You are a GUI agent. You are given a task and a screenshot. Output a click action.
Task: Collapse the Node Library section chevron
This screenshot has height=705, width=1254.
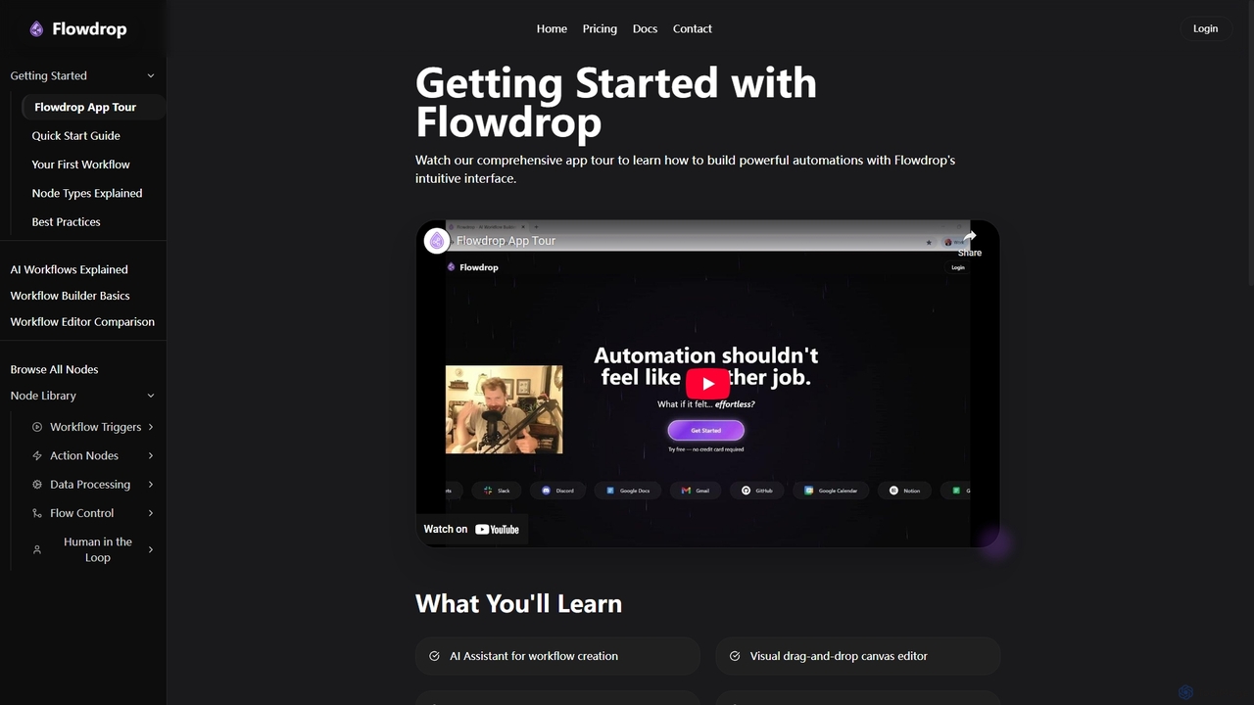point(151,396)
